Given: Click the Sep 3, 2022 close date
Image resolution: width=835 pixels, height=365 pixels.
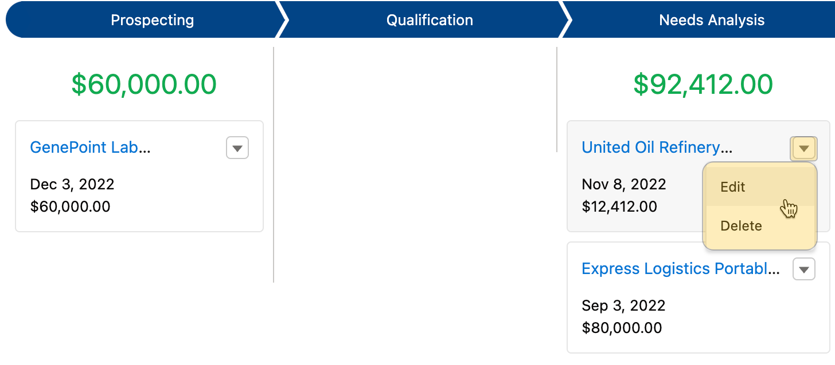Looking at the screenshot, I should click(623, 306).
